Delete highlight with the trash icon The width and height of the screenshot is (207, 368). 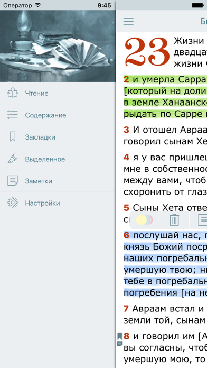click(174, 220)
